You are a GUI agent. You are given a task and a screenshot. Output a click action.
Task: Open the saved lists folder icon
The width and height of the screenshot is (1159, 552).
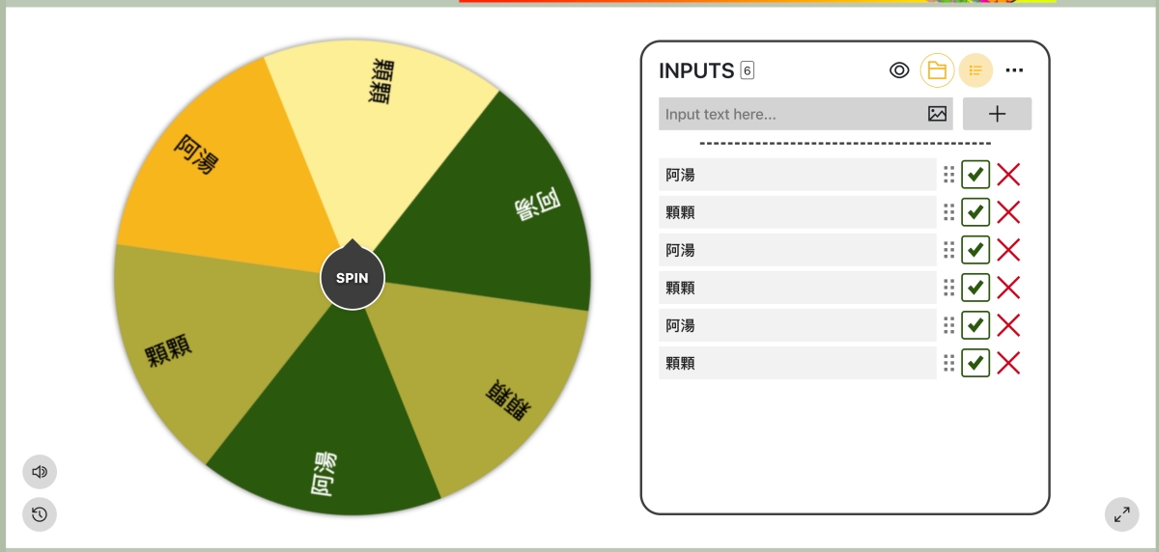pyautogui.click(x=937, y=70)
